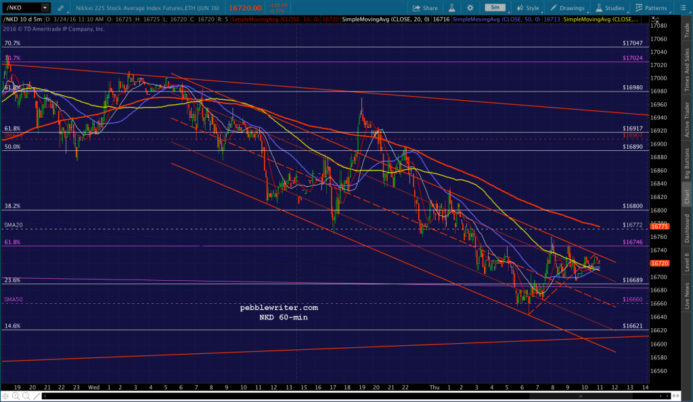
Task: Click the $16890 level label
Action: point(633,147)
